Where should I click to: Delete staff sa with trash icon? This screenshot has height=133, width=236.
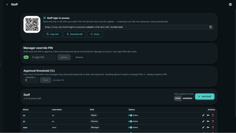pos(213,115)
